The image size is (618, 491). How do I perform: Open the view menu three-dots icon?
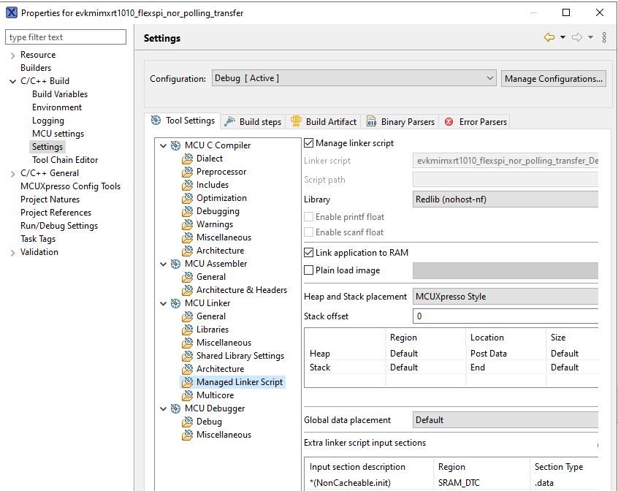click(x=604, y=38)
